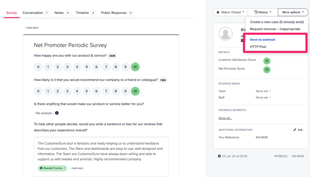Click the green Net Promoter Score badge
310x177 pixels.
267,70
